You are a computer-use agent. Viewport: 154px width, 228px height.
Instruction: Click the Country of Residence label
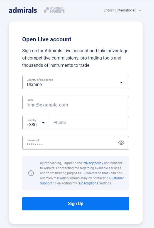pyautogui.click(x=40, y=80)
